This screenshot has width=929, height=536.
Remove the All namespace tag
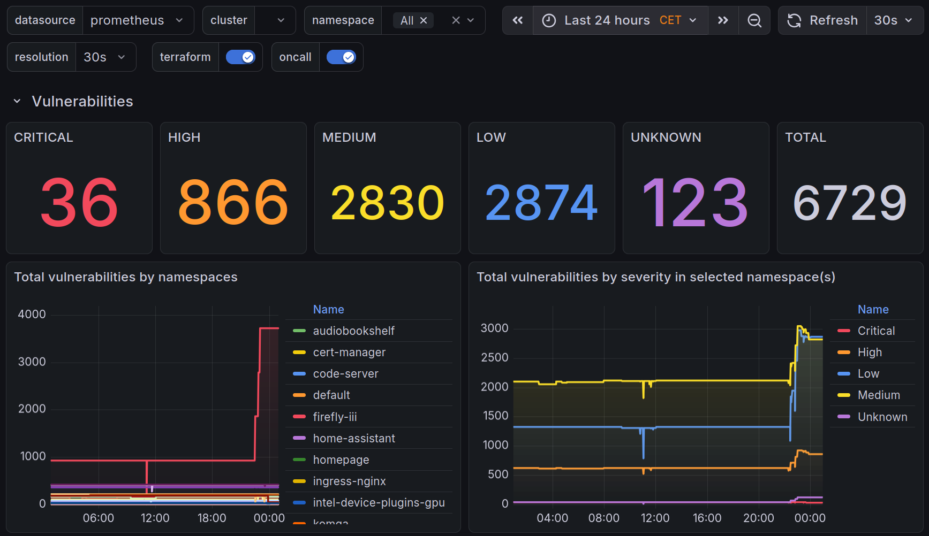pos(424,20)
